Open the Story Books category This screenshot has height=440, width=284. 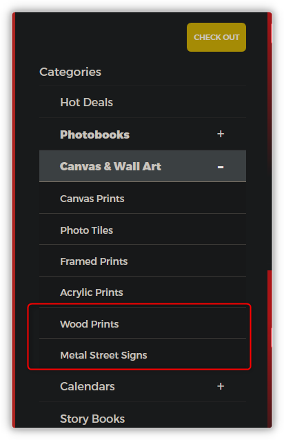(x=92, y=419)
